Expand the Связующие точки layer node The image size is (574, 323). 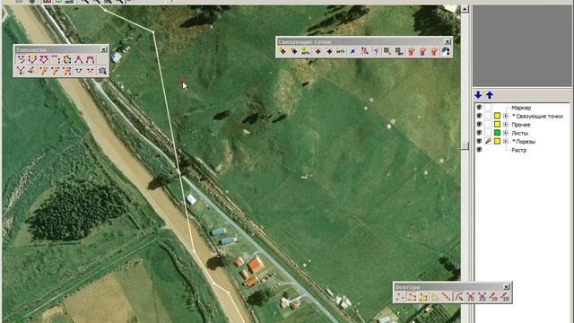tap(506, 116)
